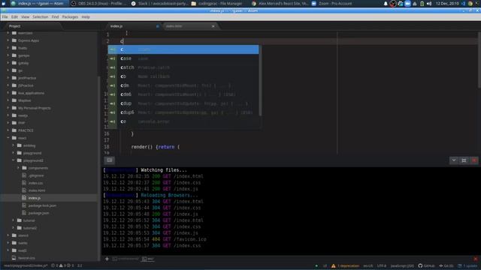Open index.css in the tree
The width and height of the screenshot is (481, 270).
(35, 183)
